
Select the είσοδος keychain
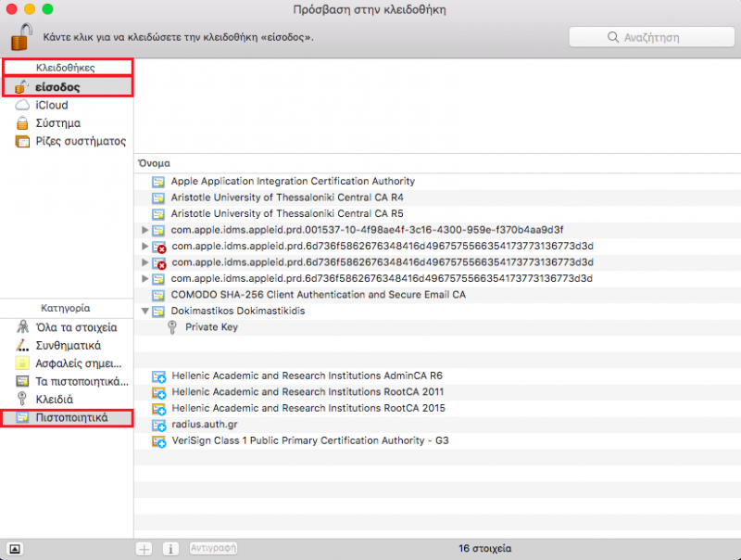click(68, 87)
